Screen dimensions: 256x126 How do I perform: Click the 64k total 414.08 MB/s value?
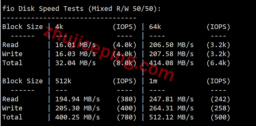(171, 63)
